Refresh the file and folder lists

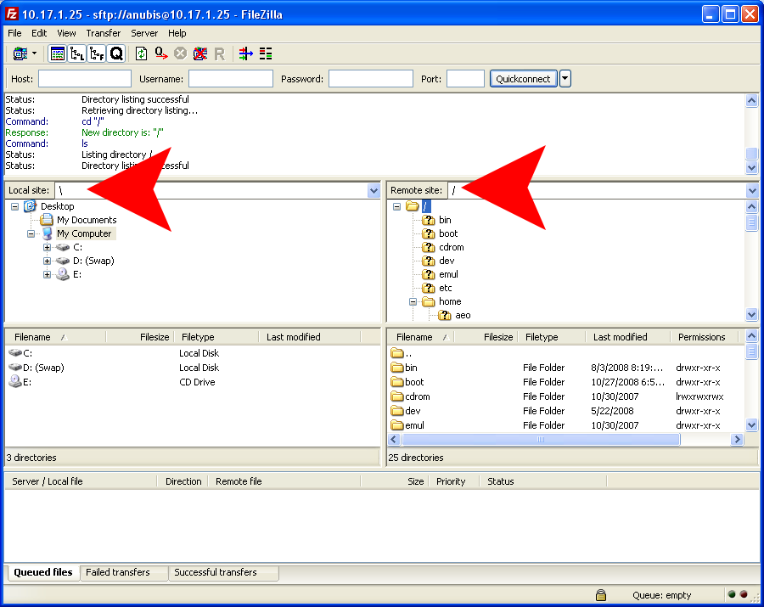141,53
